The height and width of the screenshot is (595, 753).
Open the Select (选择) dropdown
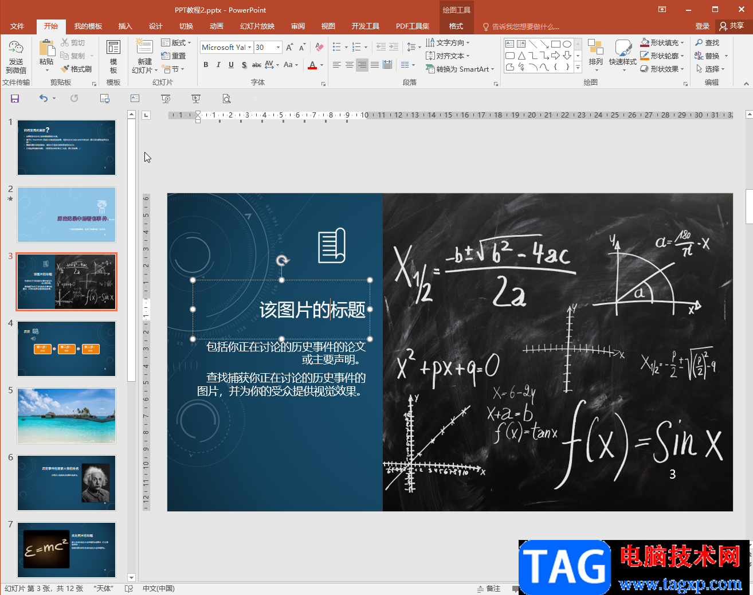click(711, 69)
